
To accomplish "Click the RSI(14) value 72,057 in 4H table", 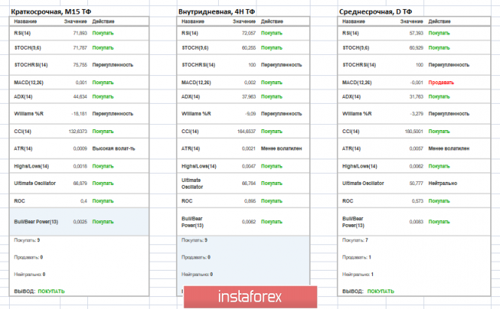I will [249, 33].
